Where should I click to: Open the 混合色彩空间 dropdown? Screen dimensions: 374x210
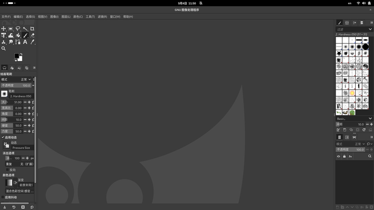[x=20, y=191]
